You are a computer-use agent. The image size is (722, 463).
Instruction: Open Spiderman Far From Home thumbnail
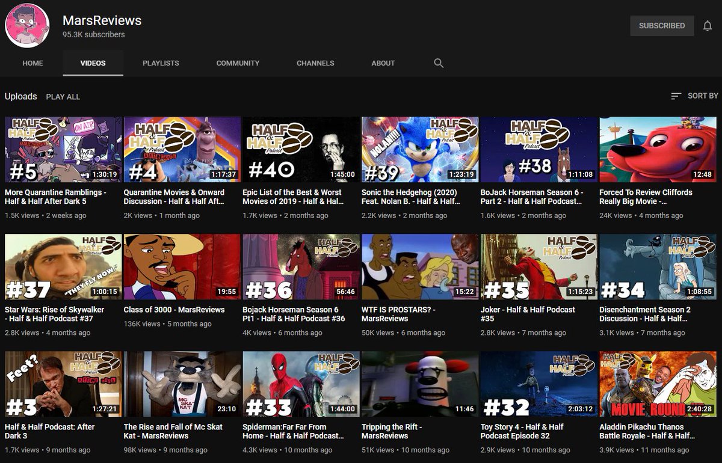(x=301, y=384)
